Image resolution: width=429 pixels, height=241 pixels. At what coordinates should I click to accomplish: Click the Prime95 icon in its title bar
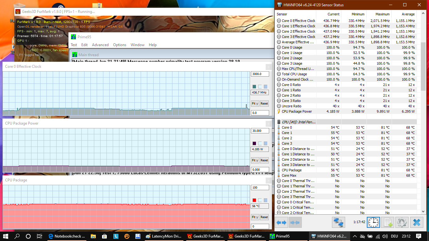click(x=73, y=37)
